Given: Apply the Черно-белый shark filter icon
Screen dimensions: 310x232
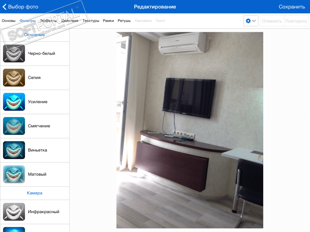Looking at the screenshot, I should (x=14, y=54).
